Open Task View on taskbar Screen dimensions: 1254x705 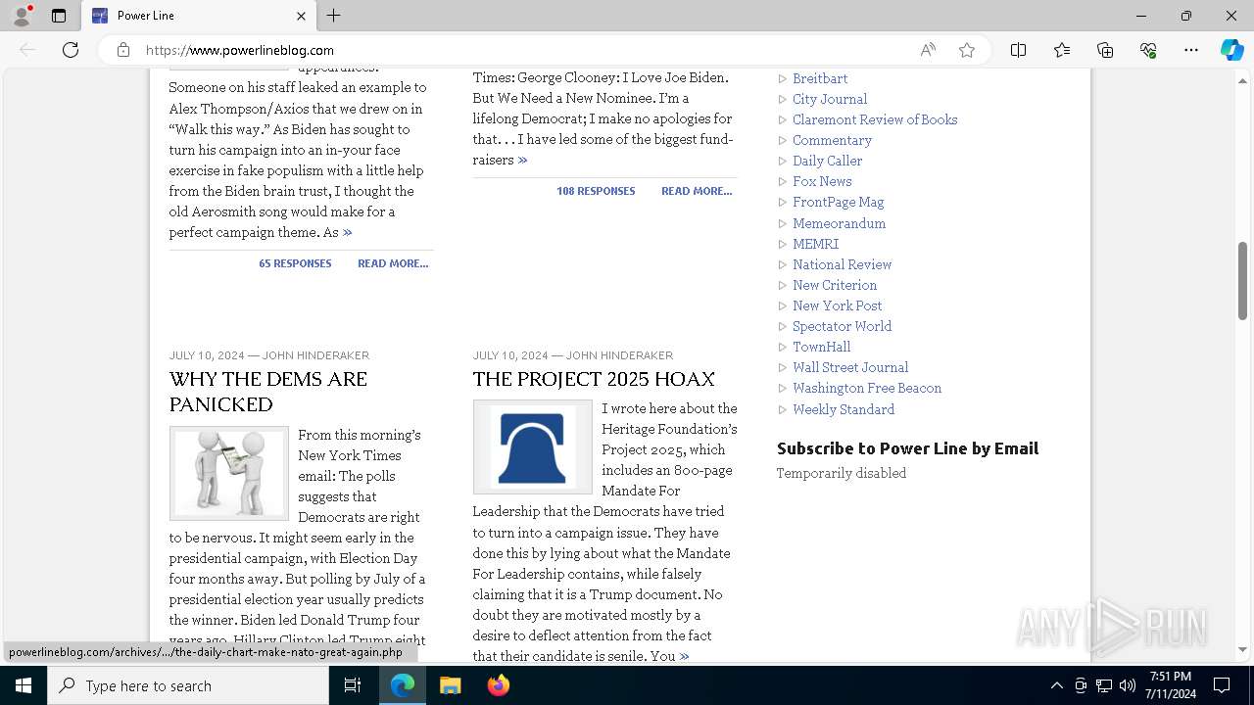click(353, 685)
